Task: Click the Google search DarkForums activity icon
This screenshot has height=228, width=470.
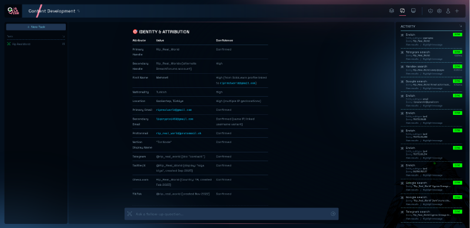Action: pyautogui.click(x=402, y=198)
